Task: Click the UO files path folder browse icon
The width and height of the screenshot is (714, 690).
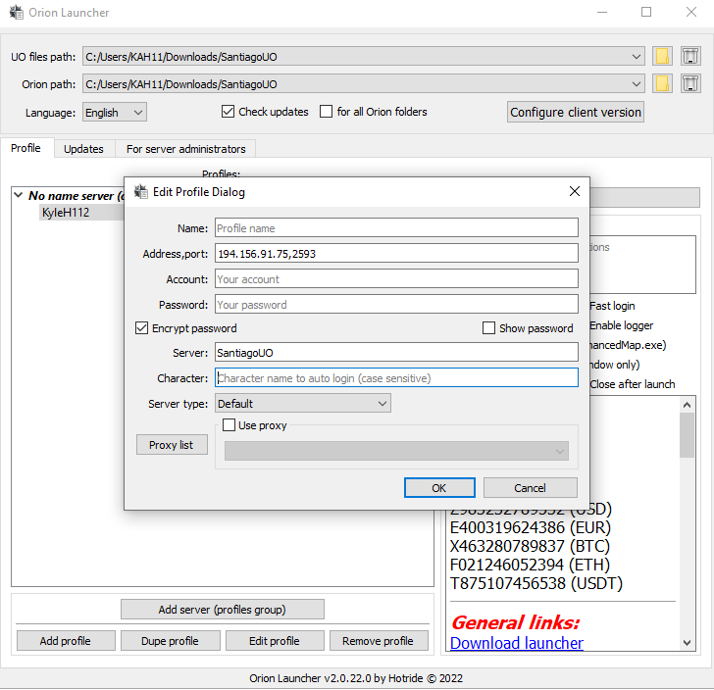Action: (x=663, y=57)
